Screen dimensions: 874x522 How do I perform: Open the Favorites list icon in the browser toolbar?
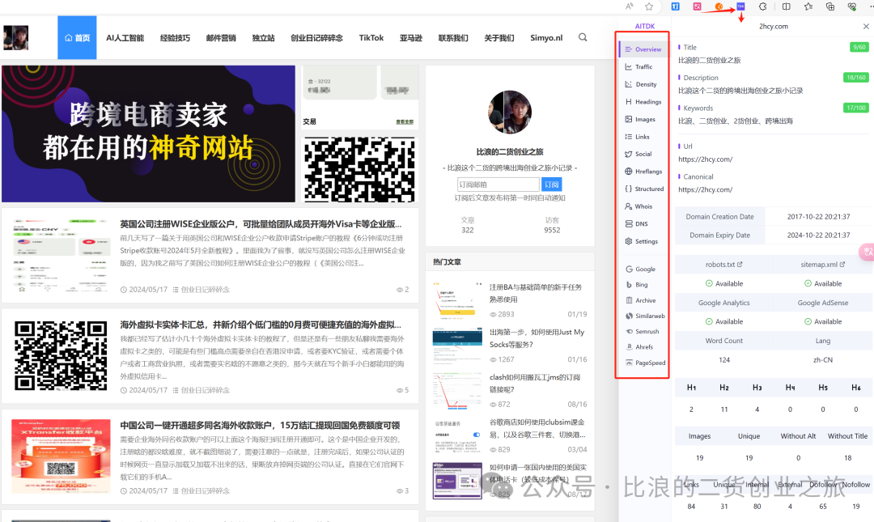(x=808, y=6)
